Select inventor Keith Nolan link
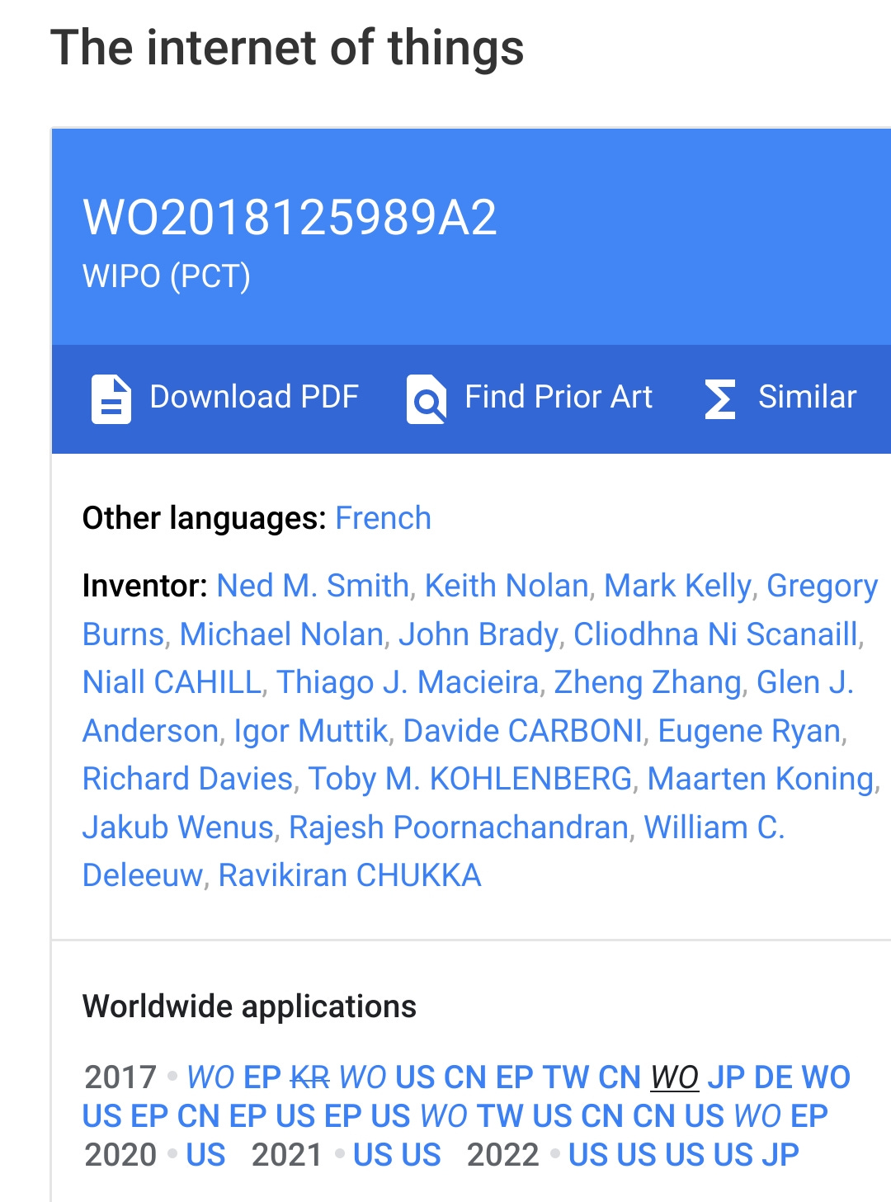The height and width of the screenshot is (1202, 891). point(507,586)
